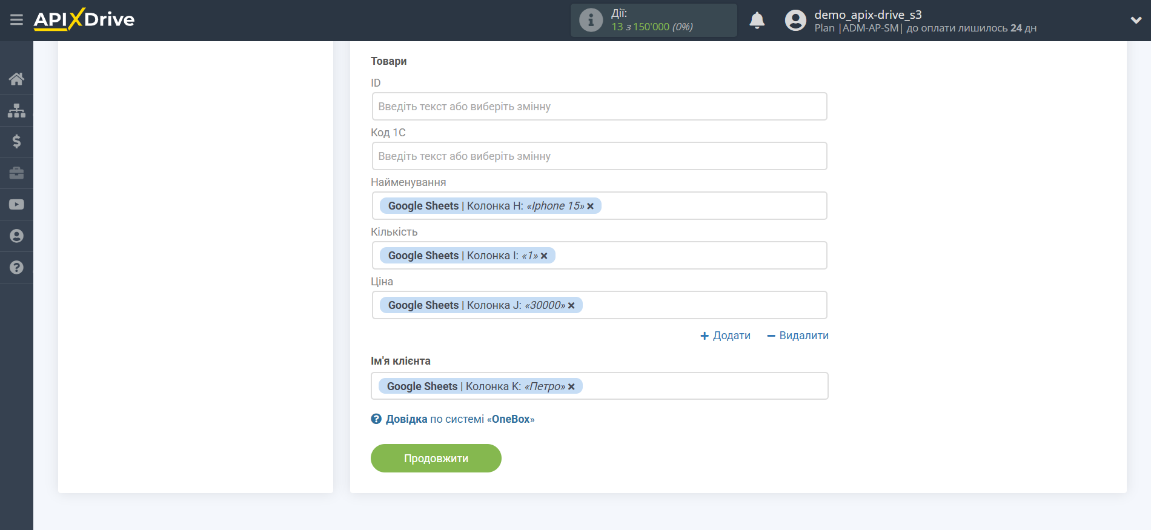The width and height of the screenshot is (1151, 530).
Task: Open the connections sitemap icon
Action: [16, 110]
